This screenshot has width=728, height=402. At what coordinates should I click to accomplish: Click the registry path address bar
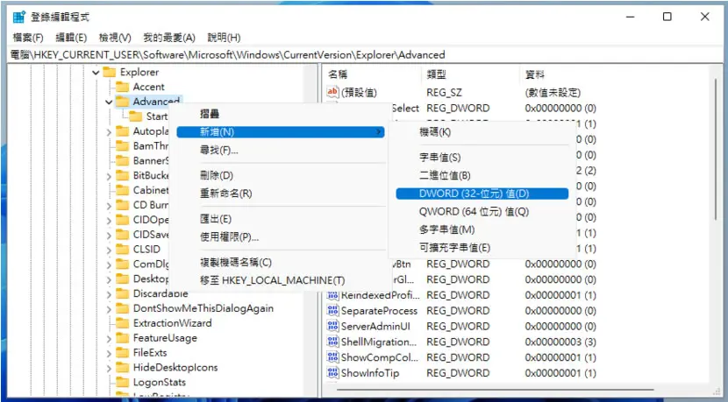tap(364, 54)
